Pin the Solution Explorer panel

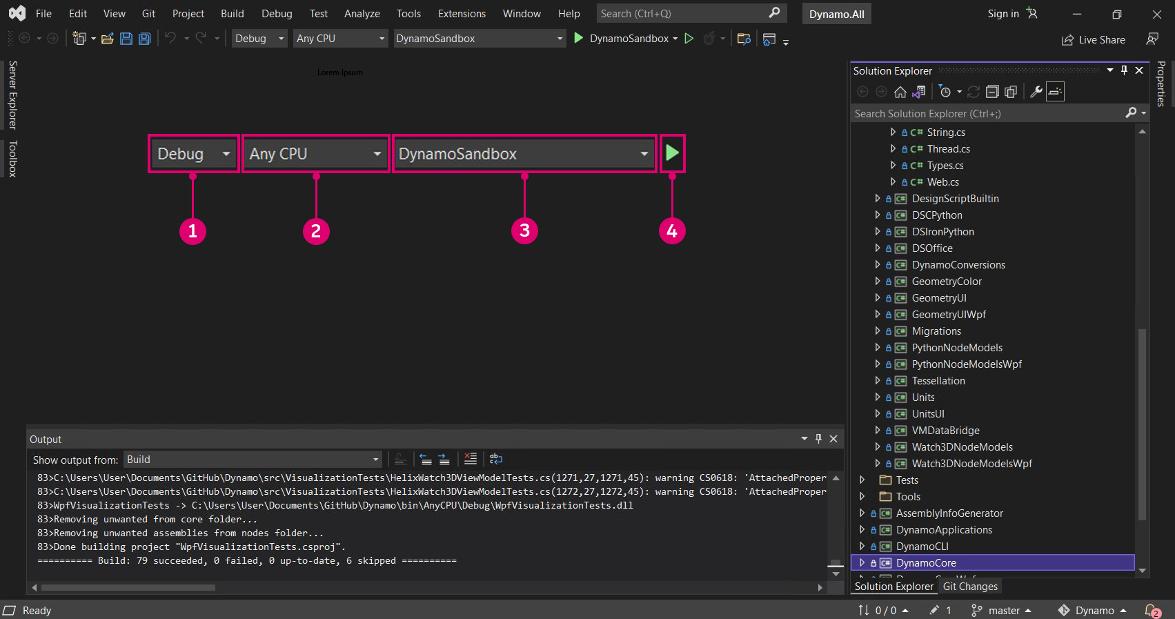tap(1125, 70)
